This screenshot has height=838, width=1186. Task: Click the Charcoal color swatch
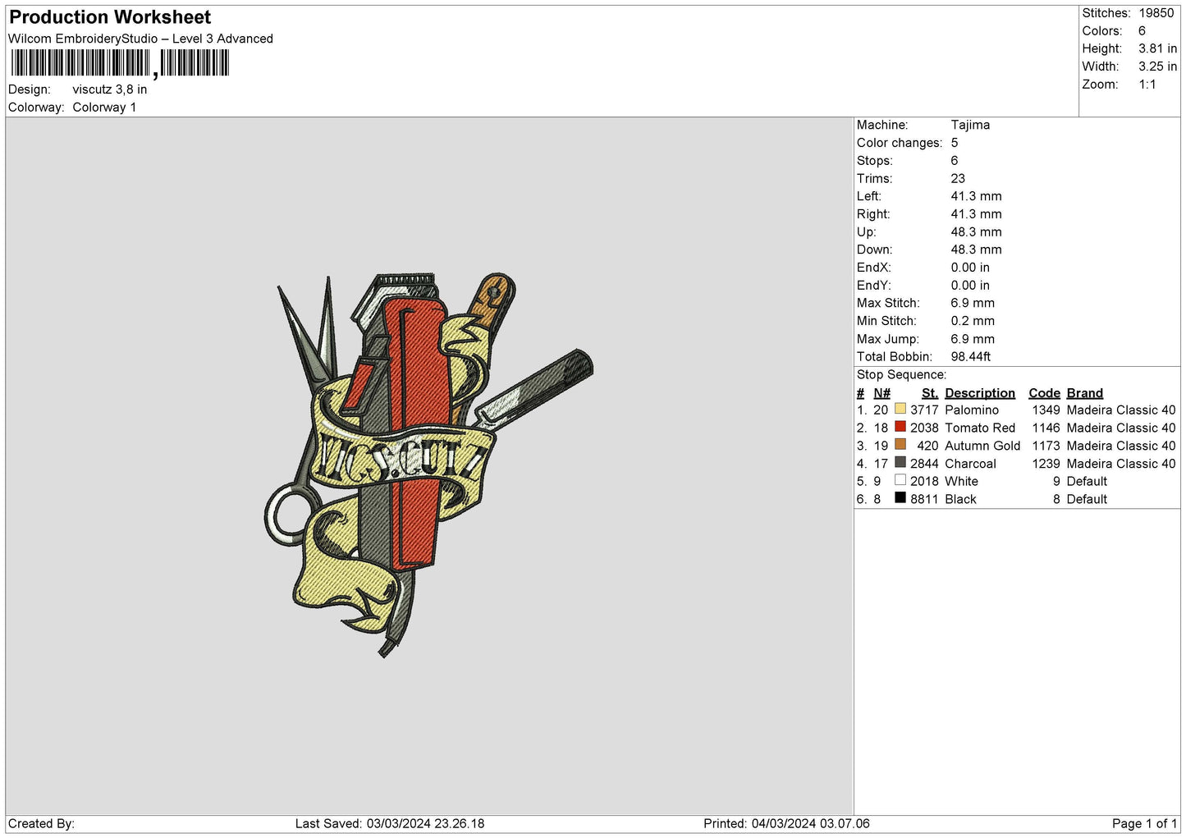click(900, 462)
